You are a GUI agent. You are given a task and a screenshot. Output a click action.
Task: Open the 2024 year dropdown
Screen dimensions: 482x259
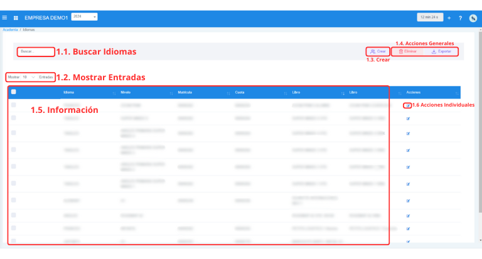pyautogui.click(x=84, y=17)
